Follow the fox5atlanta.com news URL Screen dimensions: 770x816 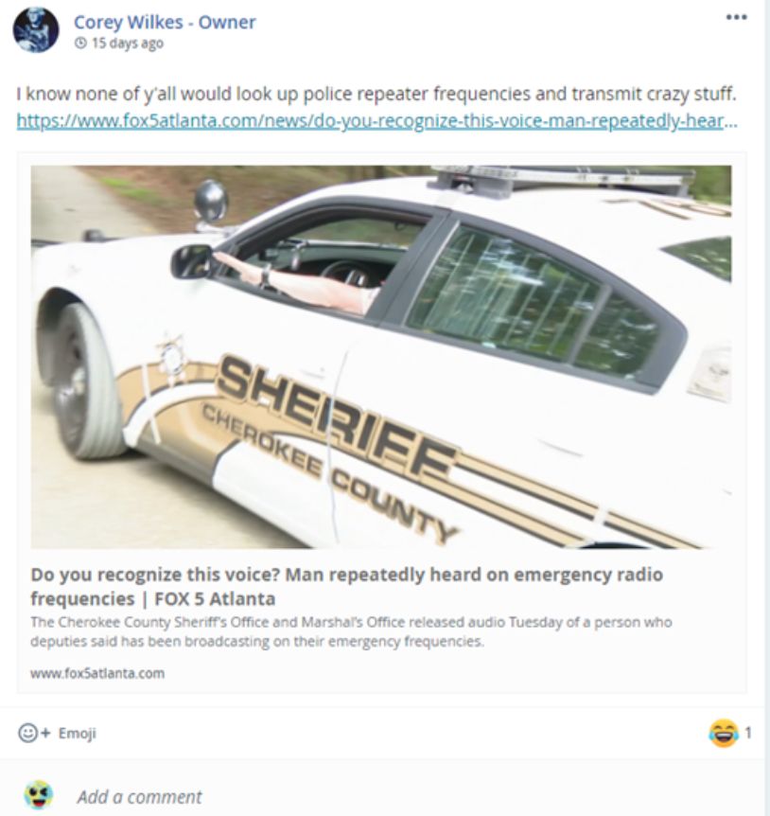click(x=376, y=121)
